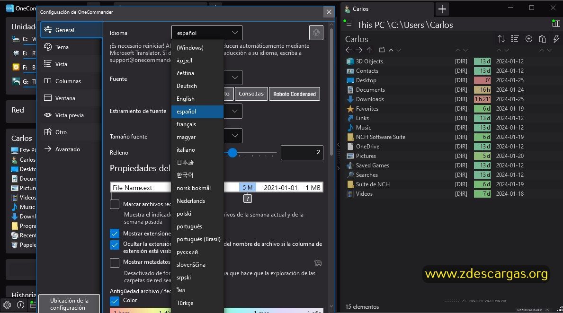Select the OneDrive folder row
This screenshot has height=313, width=563.
435,146
